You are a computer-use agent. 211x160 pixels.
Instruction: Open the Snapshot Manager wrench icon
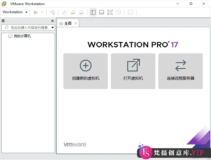81,12
